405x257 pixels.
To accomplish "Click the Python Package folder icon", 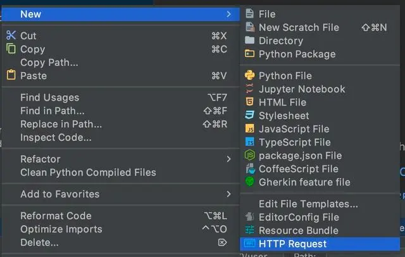I will pos(249,53).
